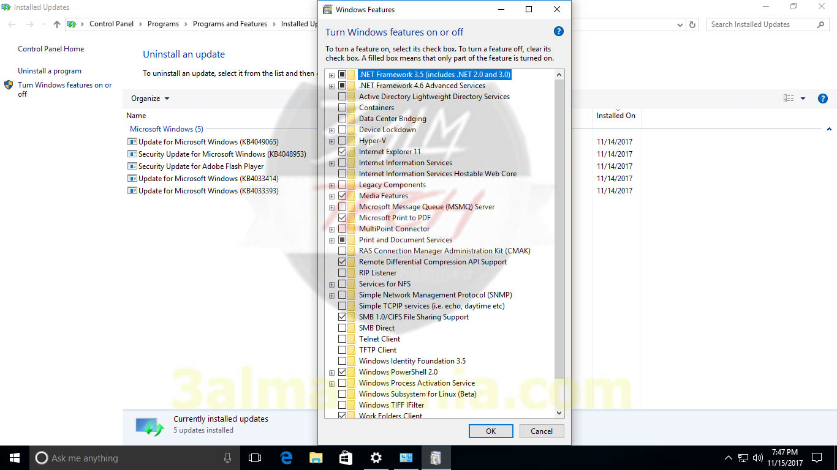Click the Cortana microphone icon
The height and width of the screenshot is (470, 837).
coord(228,458)
